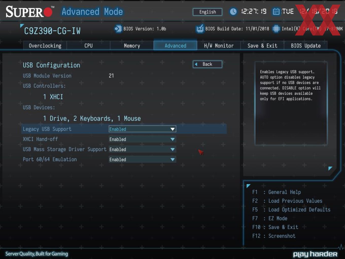The image size is (345, 259).
Task: Click F1 General Help shortcut
Action: 277,192
